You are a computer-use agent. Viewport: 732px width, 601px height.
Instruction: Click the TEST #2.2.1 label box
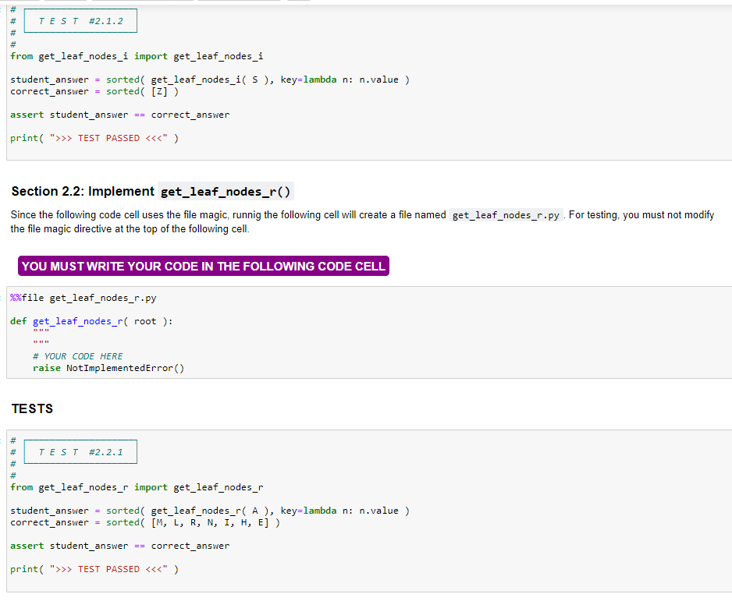pos(80,451)
